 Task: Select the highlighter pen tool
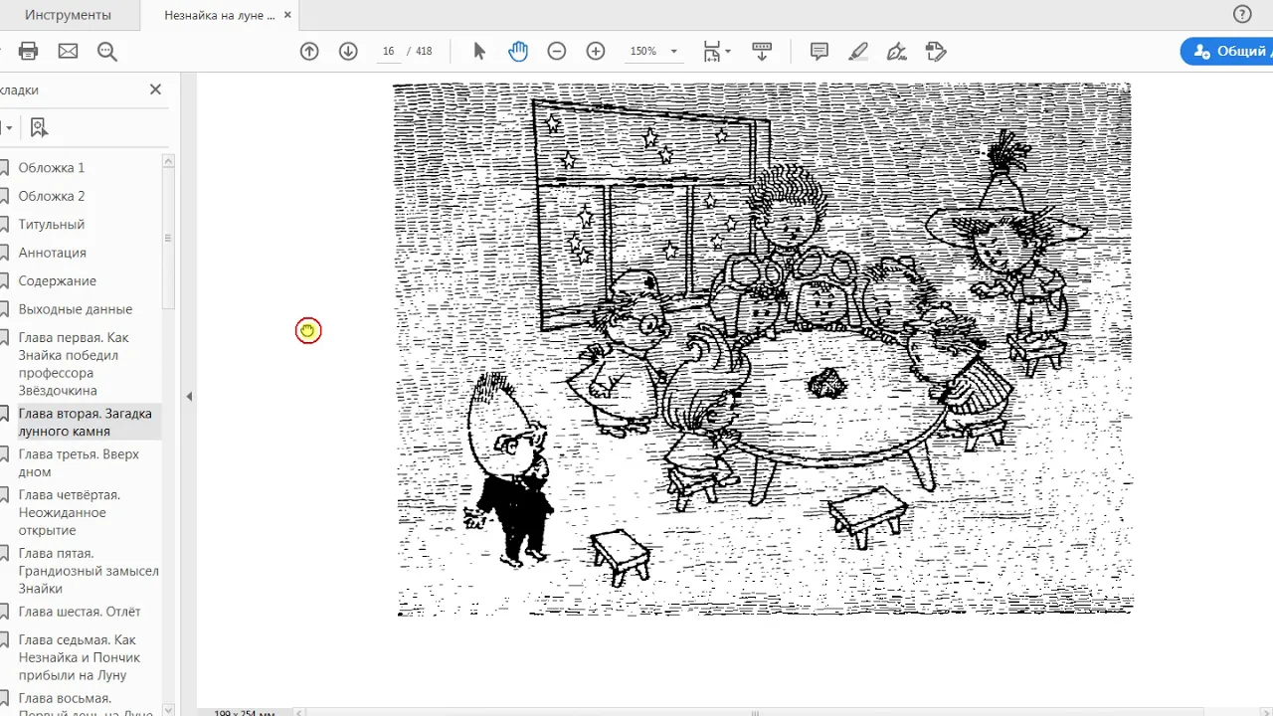pyautogui.click(x=858, y=51)
